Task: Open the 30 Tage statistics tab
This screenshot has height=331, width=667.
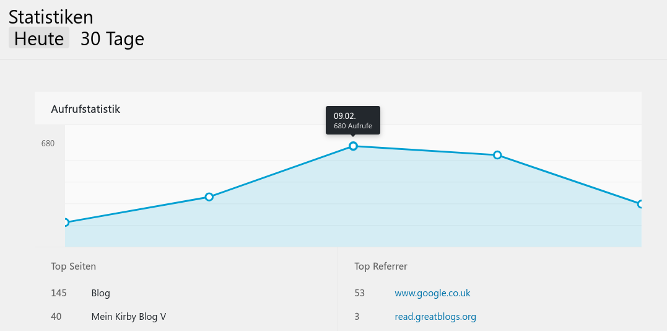Action: pos(112,38)
